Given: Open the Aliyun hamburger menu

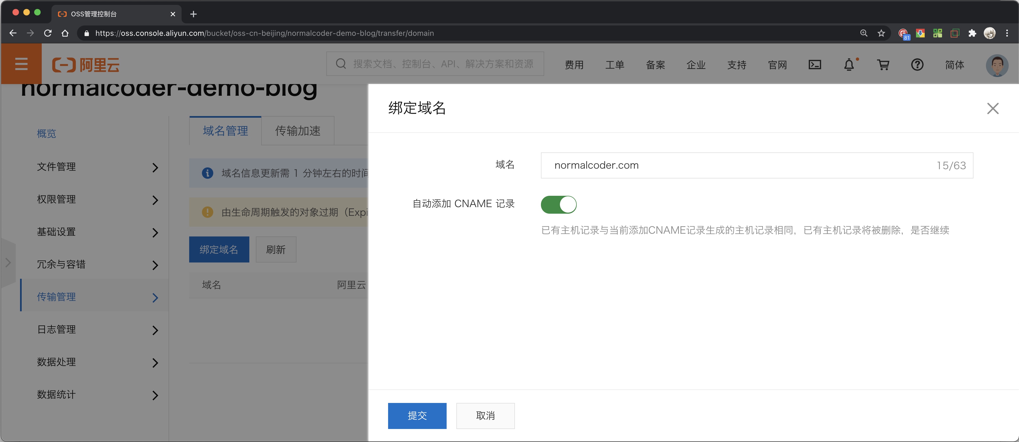Looking at the screenshot, I should 21,64.
